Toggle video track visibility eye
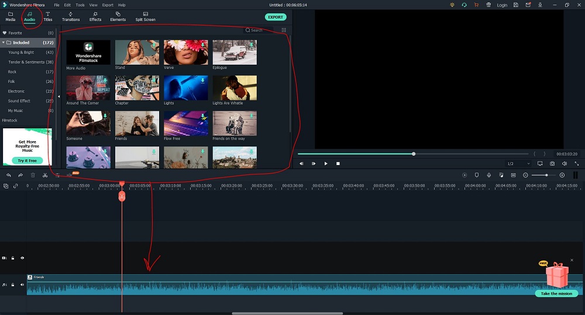 click(22, 258)
